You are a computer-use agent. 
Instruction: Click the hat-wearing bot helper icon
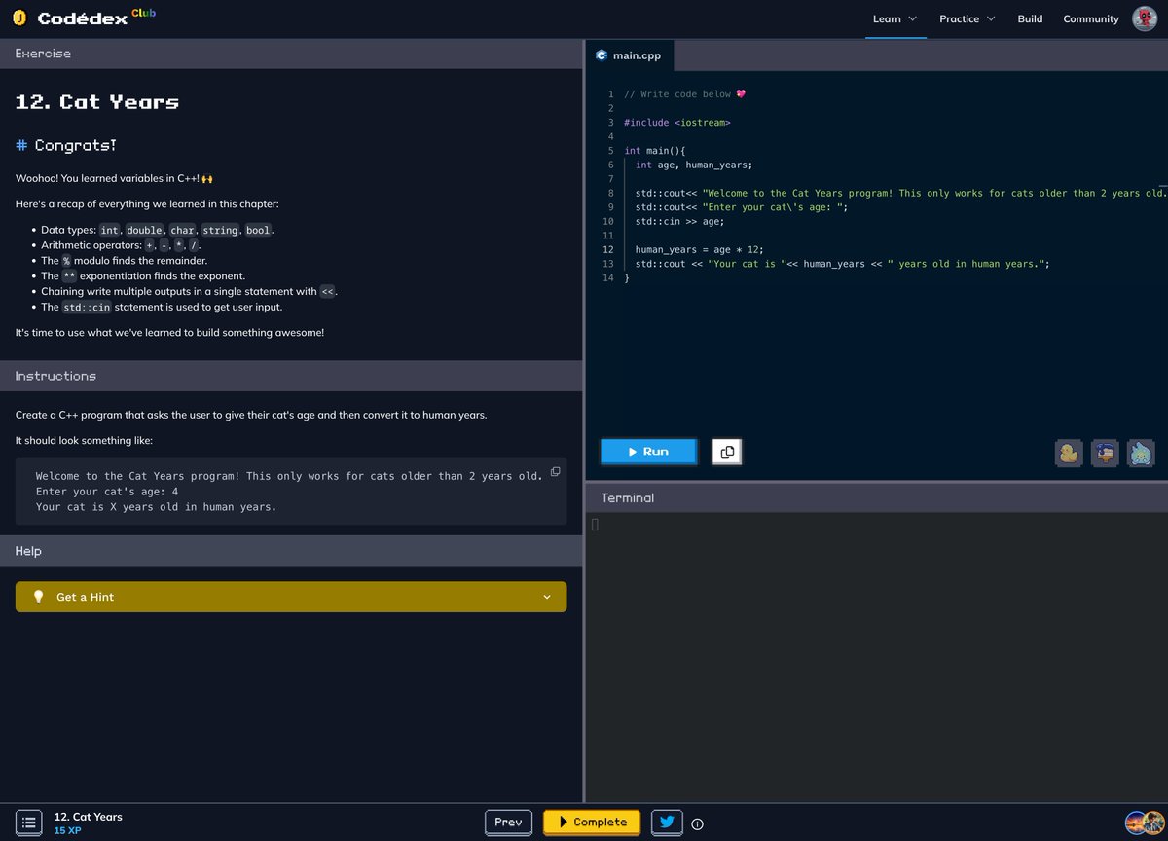1105,453
